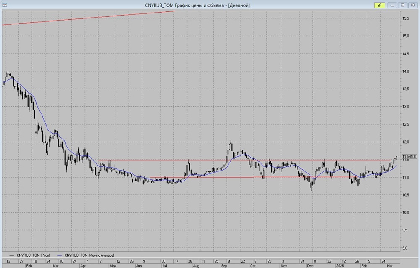Click the Sep month label on time axis
The width and height of the screenshot is (420, 268).
(x=224, y=266)
